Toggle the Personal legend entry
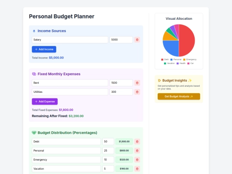The width and height of the screenshot is (232, 174). tap(176, 59)
